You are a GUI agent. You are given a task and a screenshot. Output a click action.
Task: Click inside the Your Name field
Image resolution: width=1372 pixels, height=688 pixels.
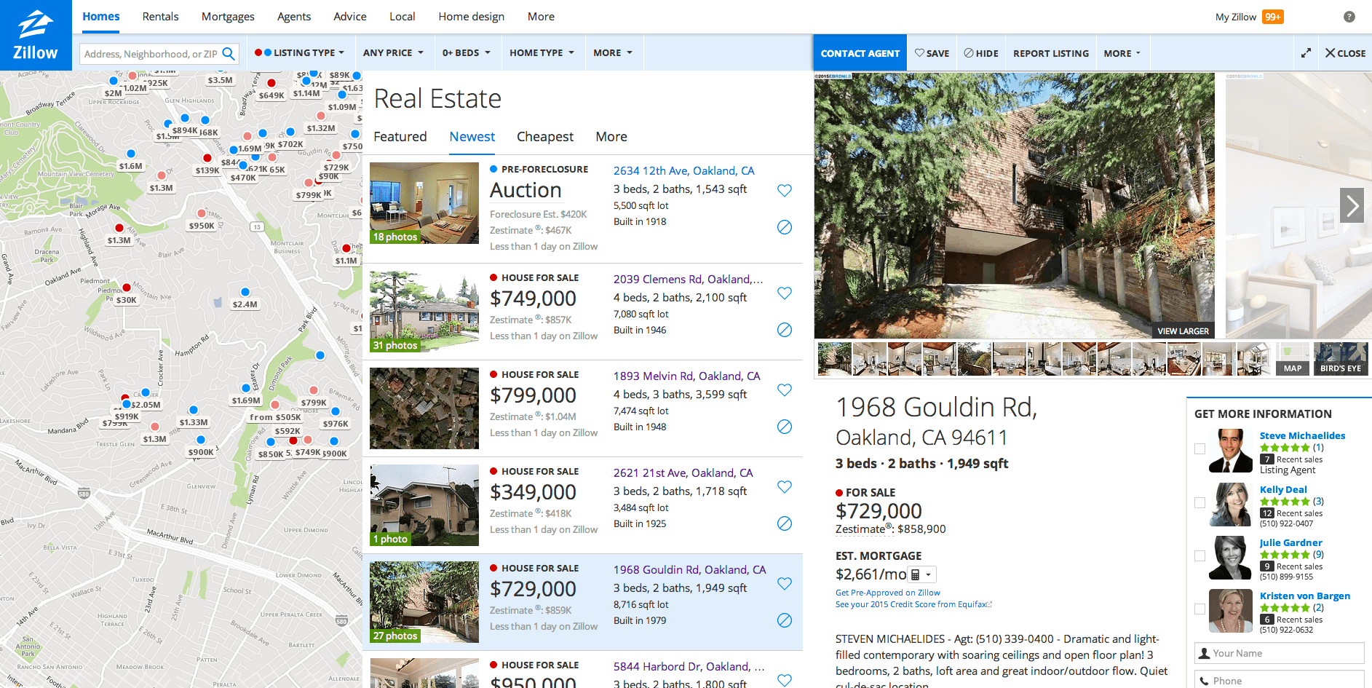point(1279,653)
